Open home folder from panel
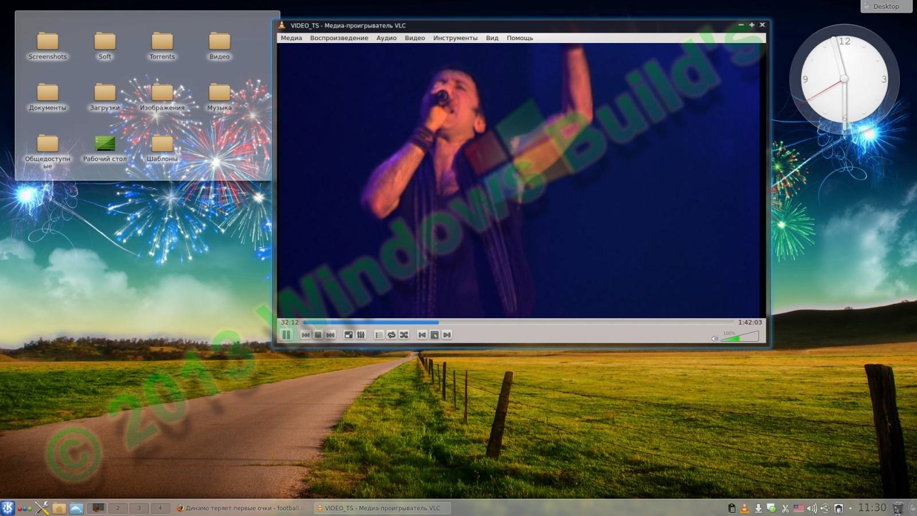 [x=59, y=508]
